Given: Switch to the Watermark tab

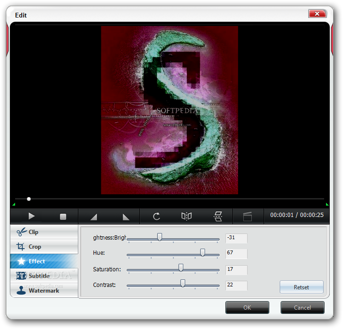Looking at the screenshot, I should (x=44, y=290).
